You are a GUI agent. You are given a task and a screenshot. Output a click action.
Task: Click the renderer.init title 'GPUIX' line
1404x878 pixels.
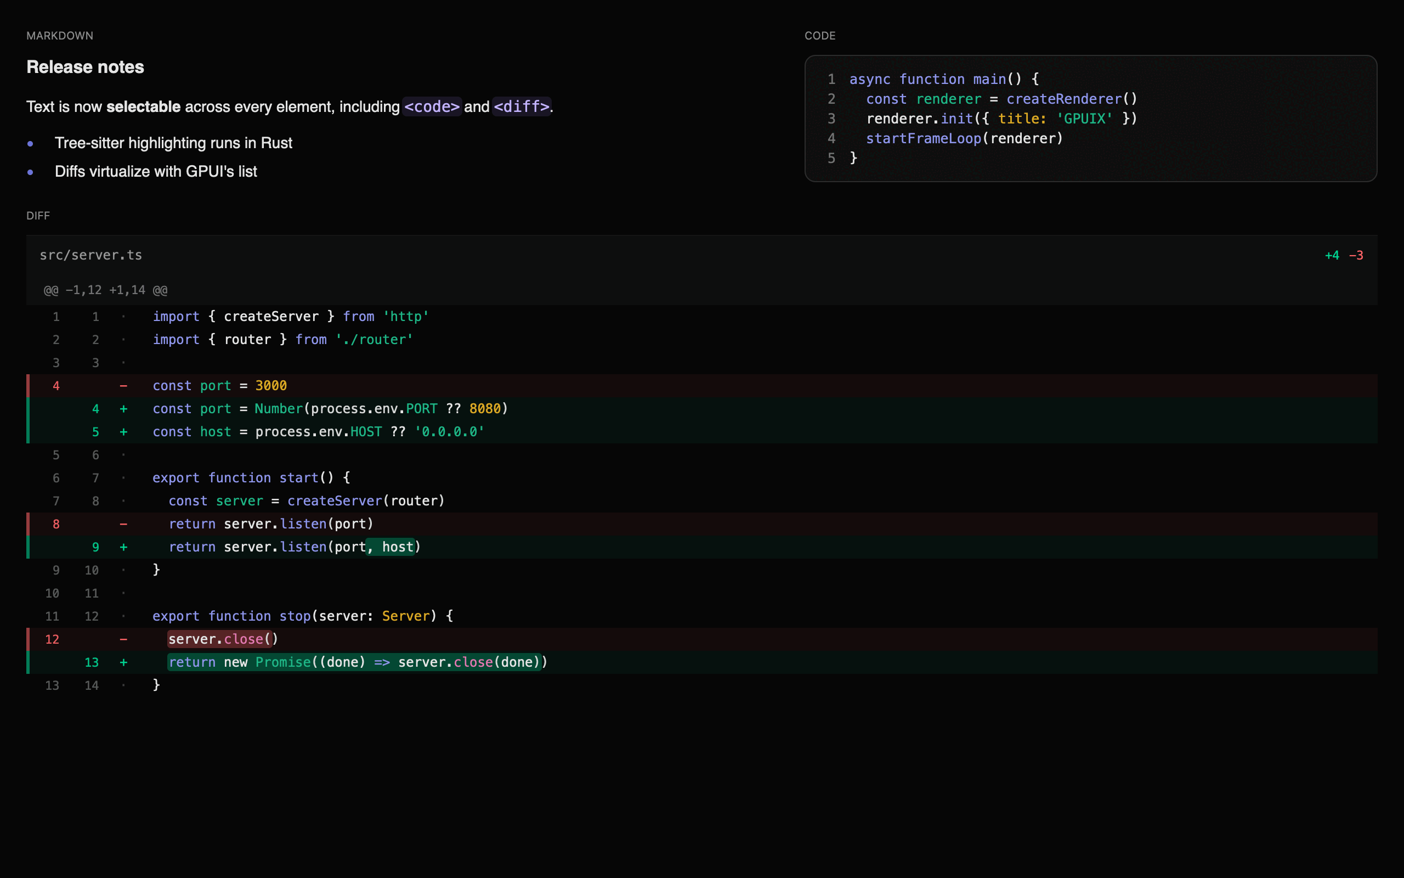(x=1001, y=119)
